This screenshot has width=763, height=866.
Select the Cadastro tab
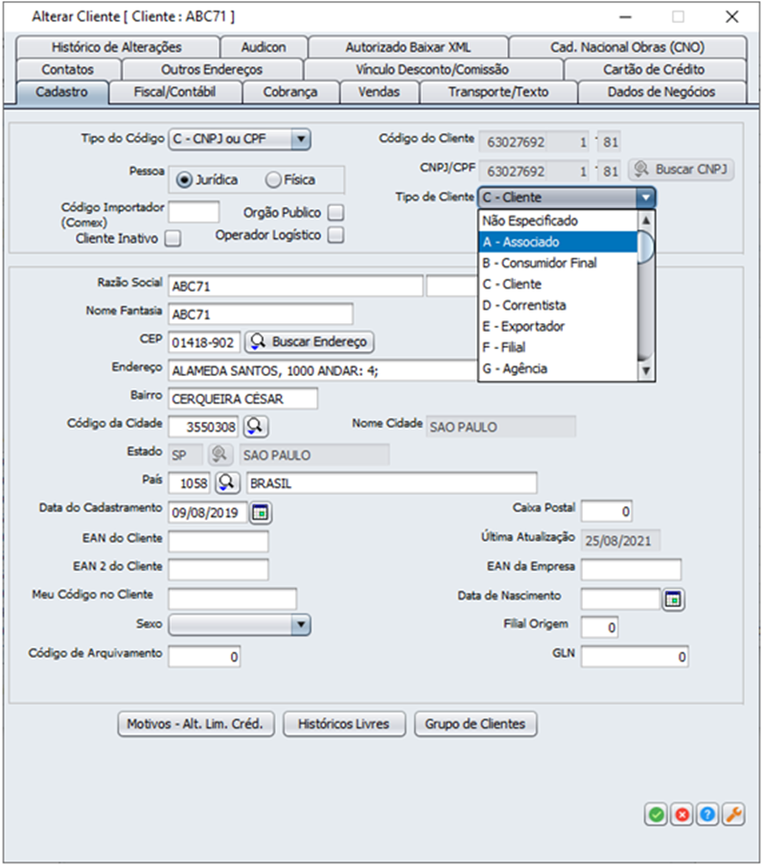click(62, 92)
